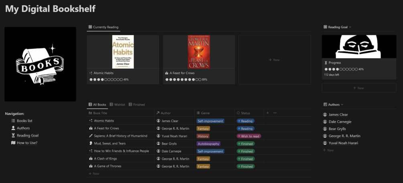Switch to the All Books tab
This screenshot has height=183, width=403.
click(97, 104)
